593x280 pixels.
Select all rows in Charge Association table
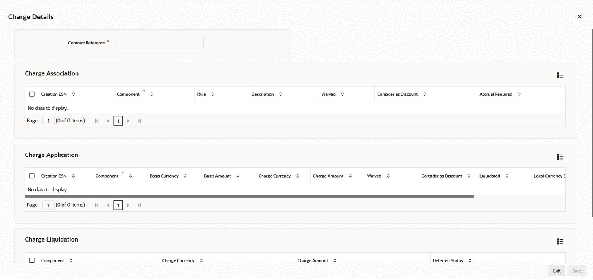pyautogui.click(x=32, y=94)
